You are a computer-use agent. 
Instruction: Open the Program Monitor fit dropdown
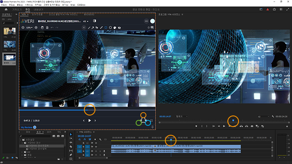tap(182, 117)
